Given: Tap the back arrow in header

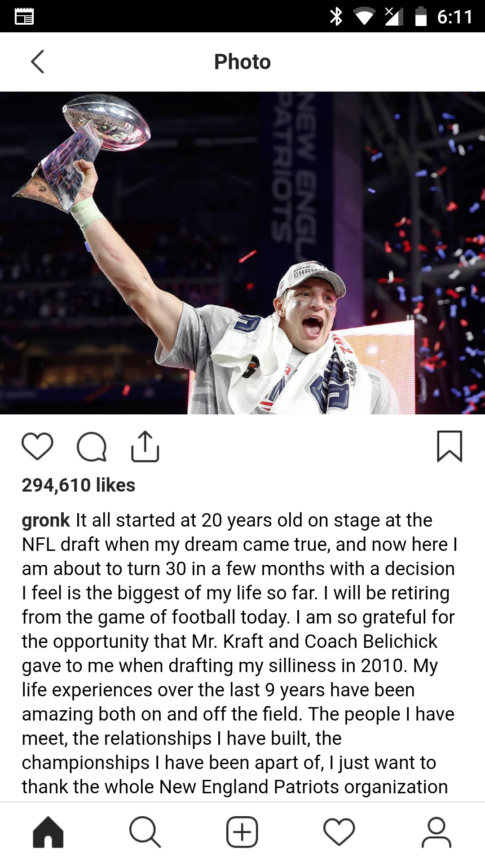Looking at the screenshot, I should pos(38,62).
